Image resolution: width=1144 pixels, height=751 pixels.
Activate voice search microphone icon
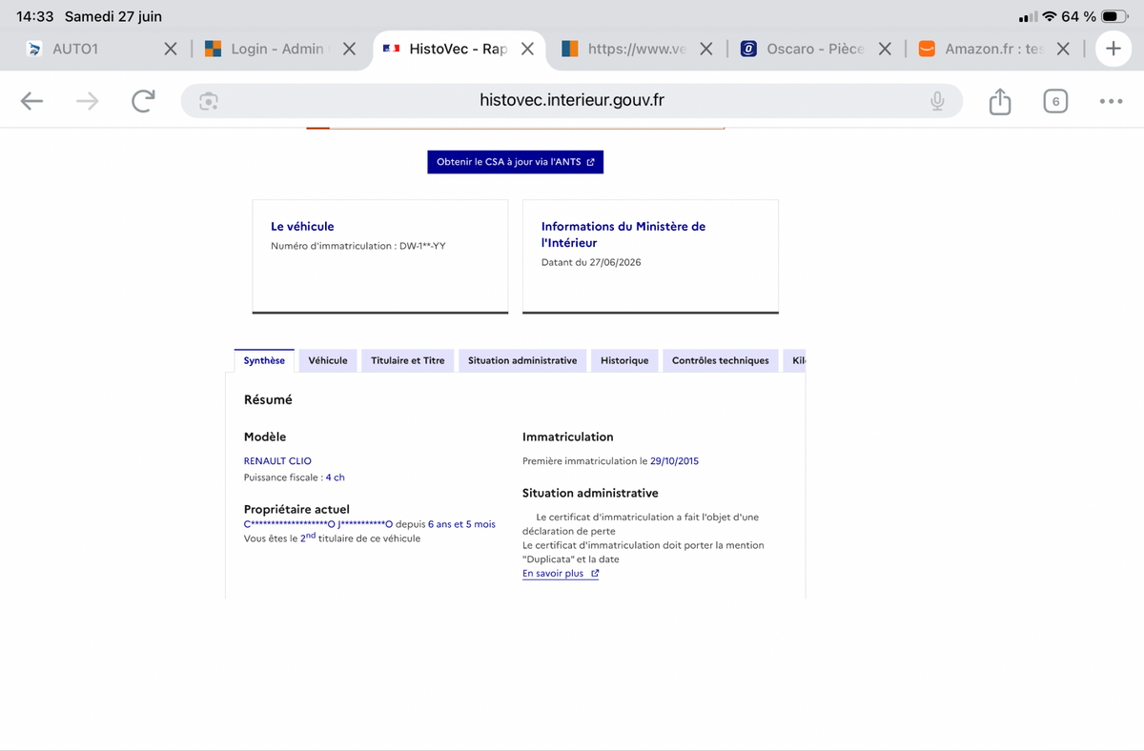click(937, 101)
